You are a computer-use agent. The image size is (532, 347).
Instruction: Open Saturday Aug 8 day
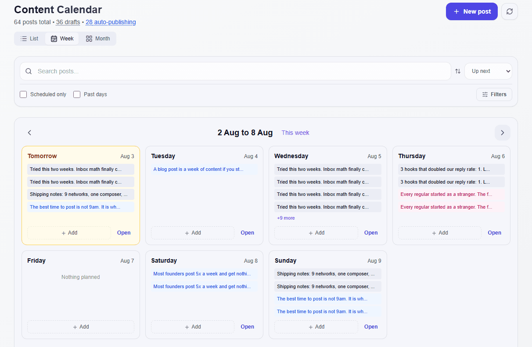coord(248,327)
